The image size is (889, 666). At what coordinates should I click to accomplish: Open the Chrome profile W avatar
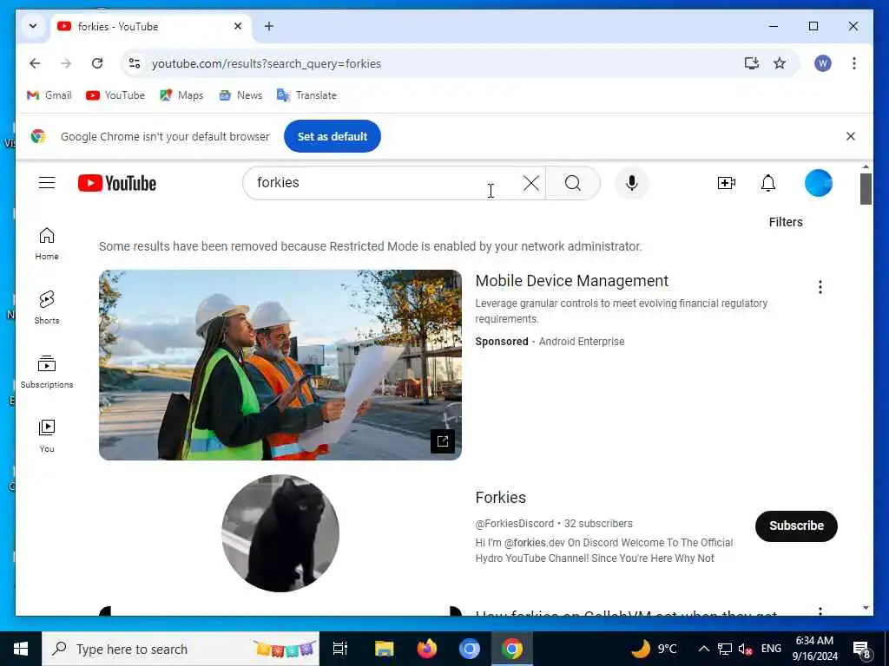[823, 63]
